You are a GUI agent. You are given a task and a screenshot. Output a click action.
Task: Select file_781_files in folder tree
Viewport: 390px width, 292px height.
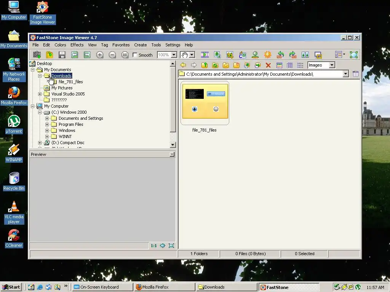pyautogui.click(x=70, y=82)
